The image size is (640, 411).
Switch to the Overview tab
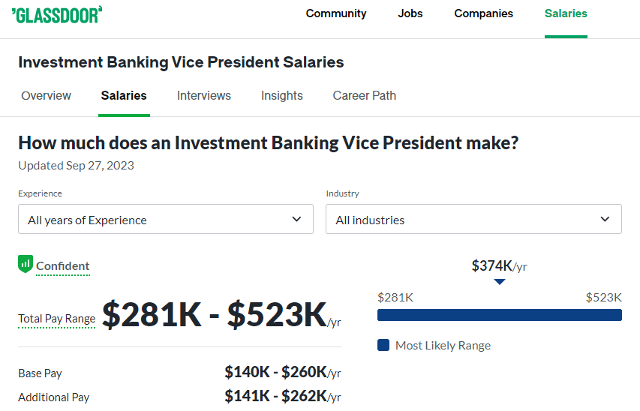pyautogui.click(x=46, y=95)
